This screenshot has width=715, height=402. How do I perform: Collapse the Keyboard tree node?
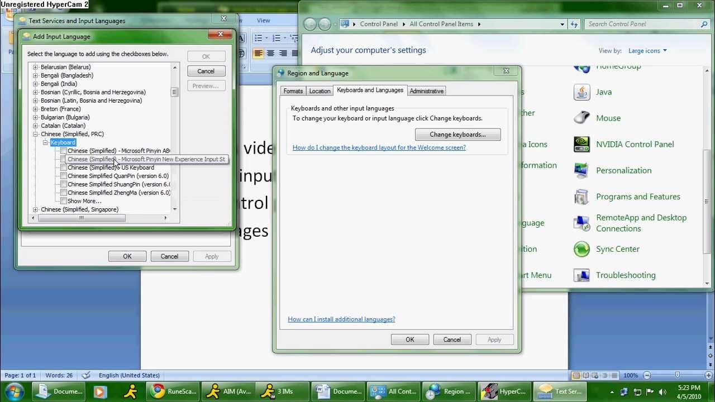coord(46,142)
